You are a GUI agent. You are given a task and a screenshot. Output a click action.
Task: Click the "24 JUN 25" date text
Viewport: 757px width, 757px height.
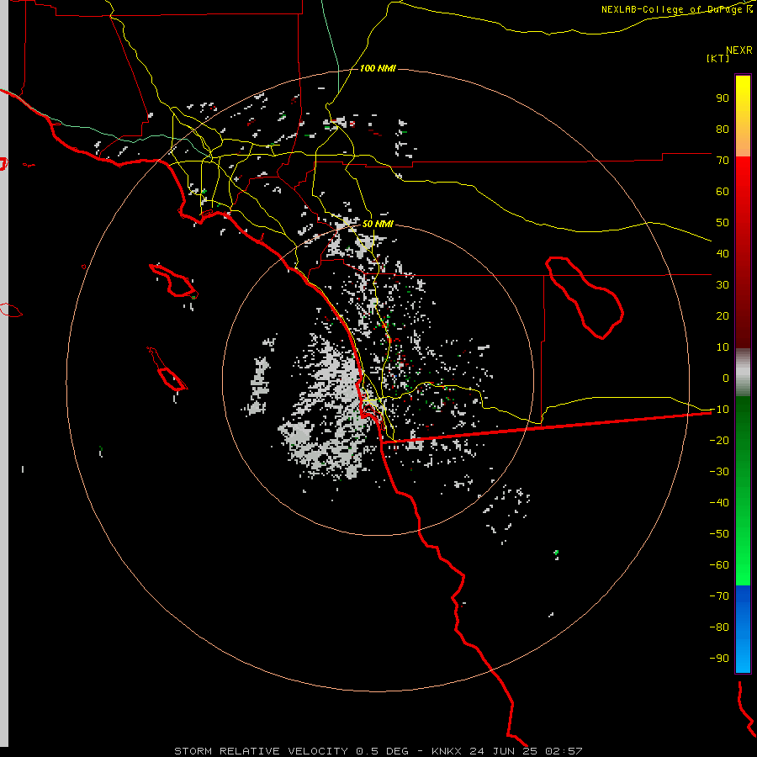(504, 751)
